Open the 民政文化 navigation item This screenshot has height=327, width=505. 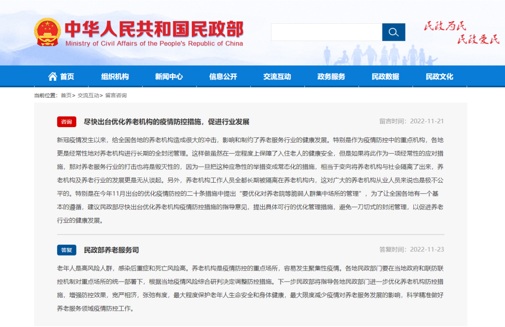(439, 77)
